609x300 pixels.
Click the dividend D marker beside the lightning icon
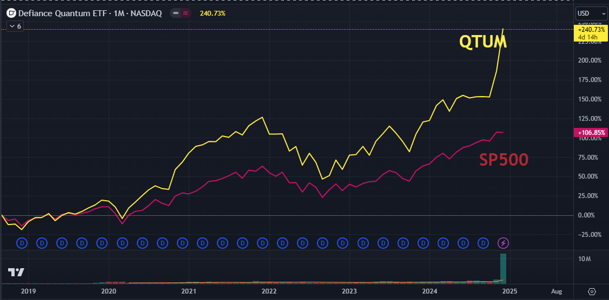tap(484, 243)
